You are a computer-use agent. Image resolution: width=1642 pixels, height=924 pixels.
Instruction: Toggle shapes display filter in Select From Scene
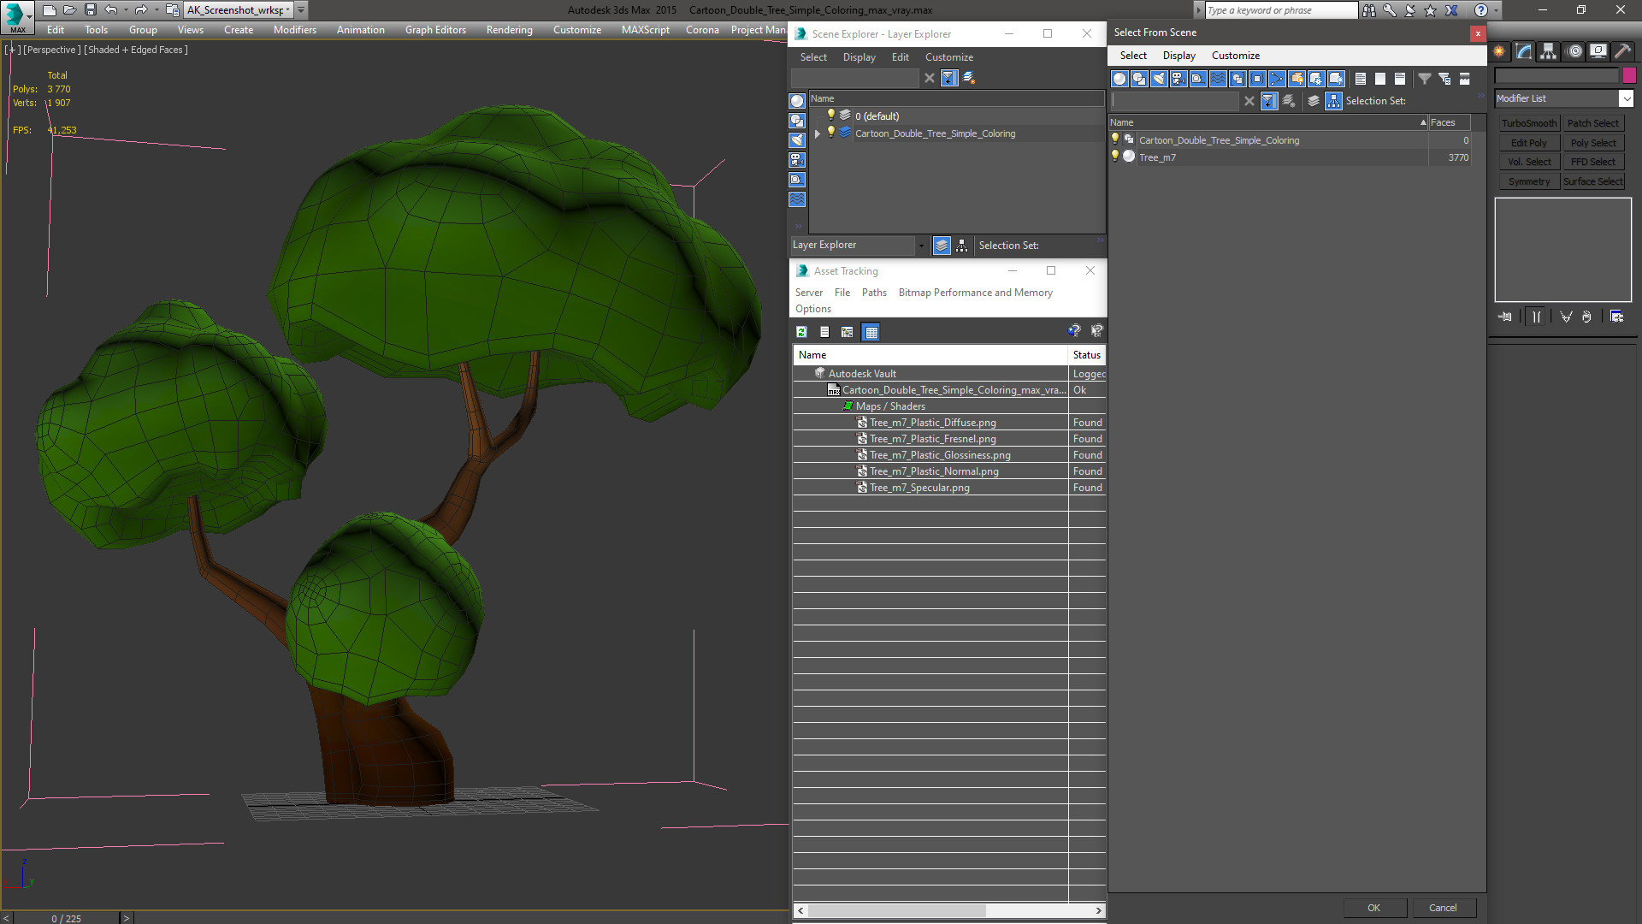pos(1139,79)
